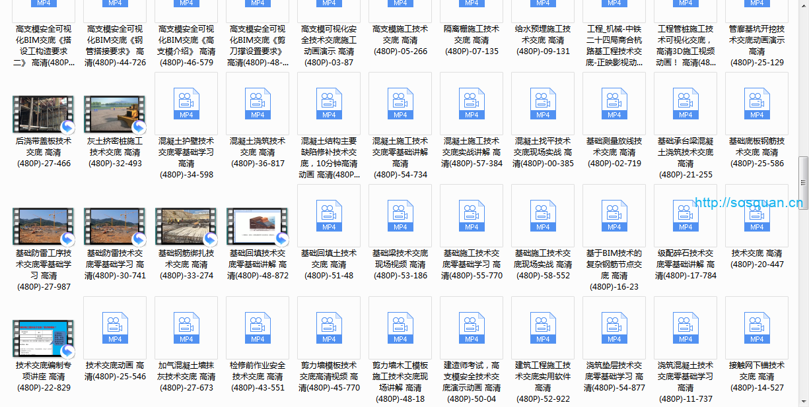Click the 浇筑垫层技术交底零基础学习 file name text
Screen dimensions: 809x407
click(x=614, y=377)
